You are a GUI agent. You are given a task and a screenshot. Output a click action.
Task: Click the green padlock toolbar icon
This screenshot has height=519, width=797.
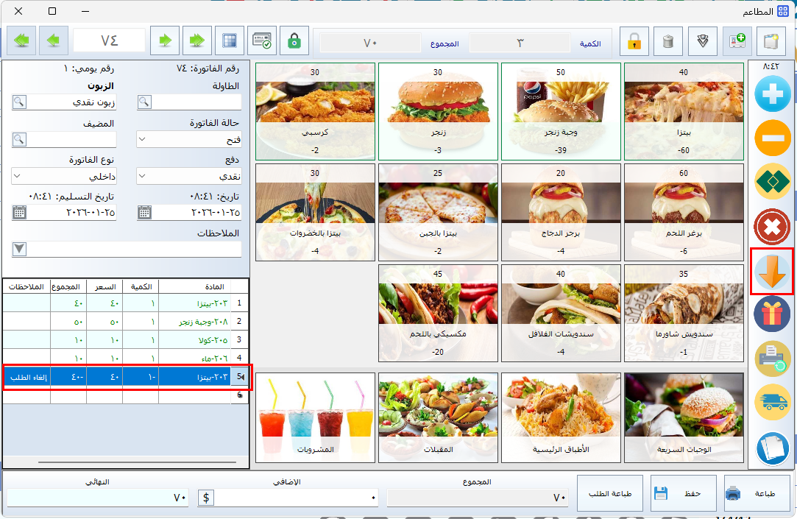(294, 41)
